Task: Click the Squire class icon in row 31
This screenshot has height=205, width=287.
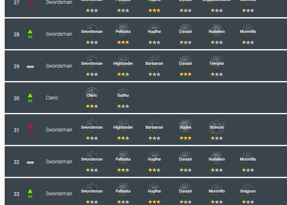Action: point(186,126)
